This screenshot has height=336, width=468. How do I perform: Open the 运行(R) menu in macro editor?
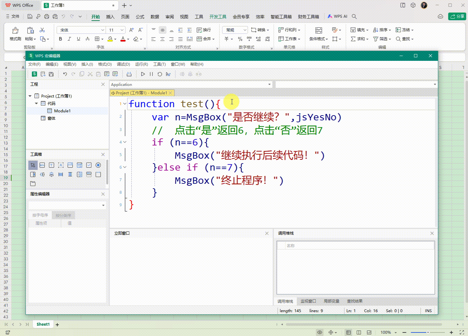pyautogui.click(x=142, y=64)
